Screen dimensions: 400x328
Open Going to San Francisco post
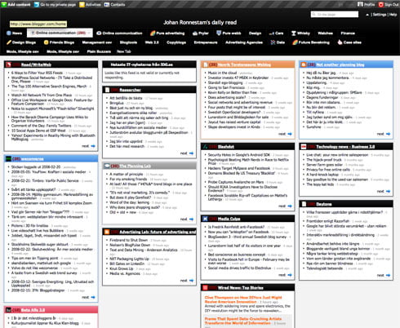coord(226,87)
